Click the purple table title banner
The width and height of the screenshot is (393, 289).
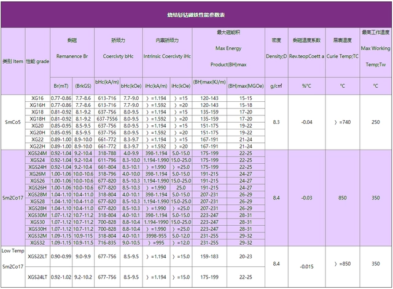point(196,13)
